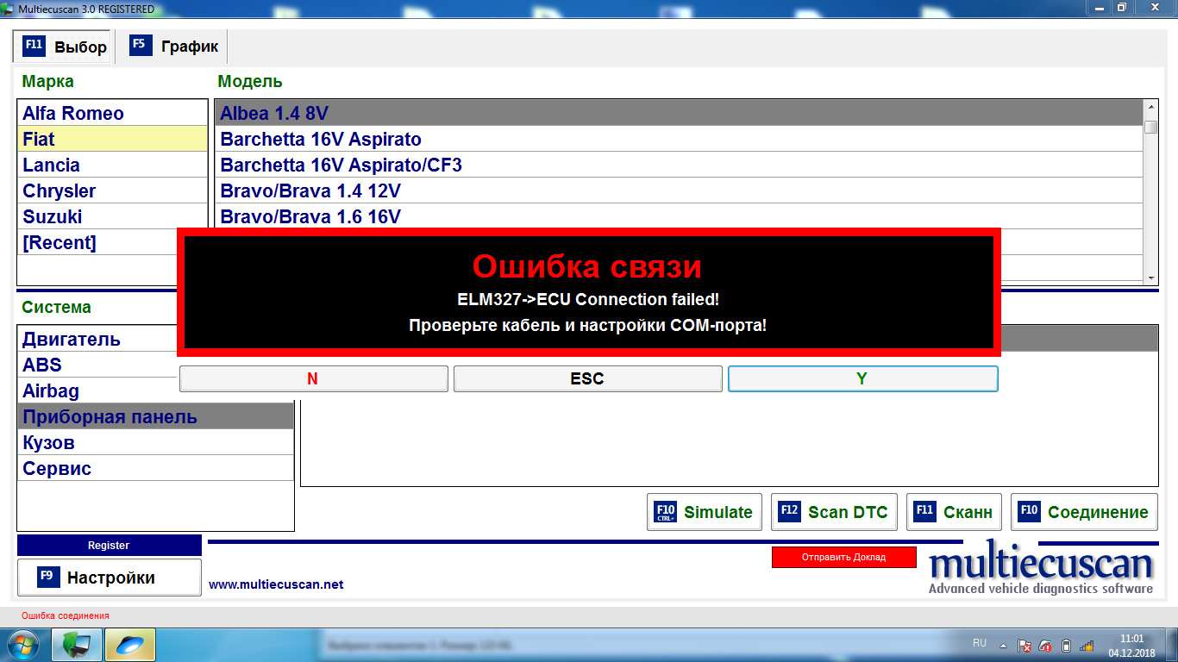Select Alfa Romeo in the make list
This screenshot has height=662, width=1178.
coord(113,113)
